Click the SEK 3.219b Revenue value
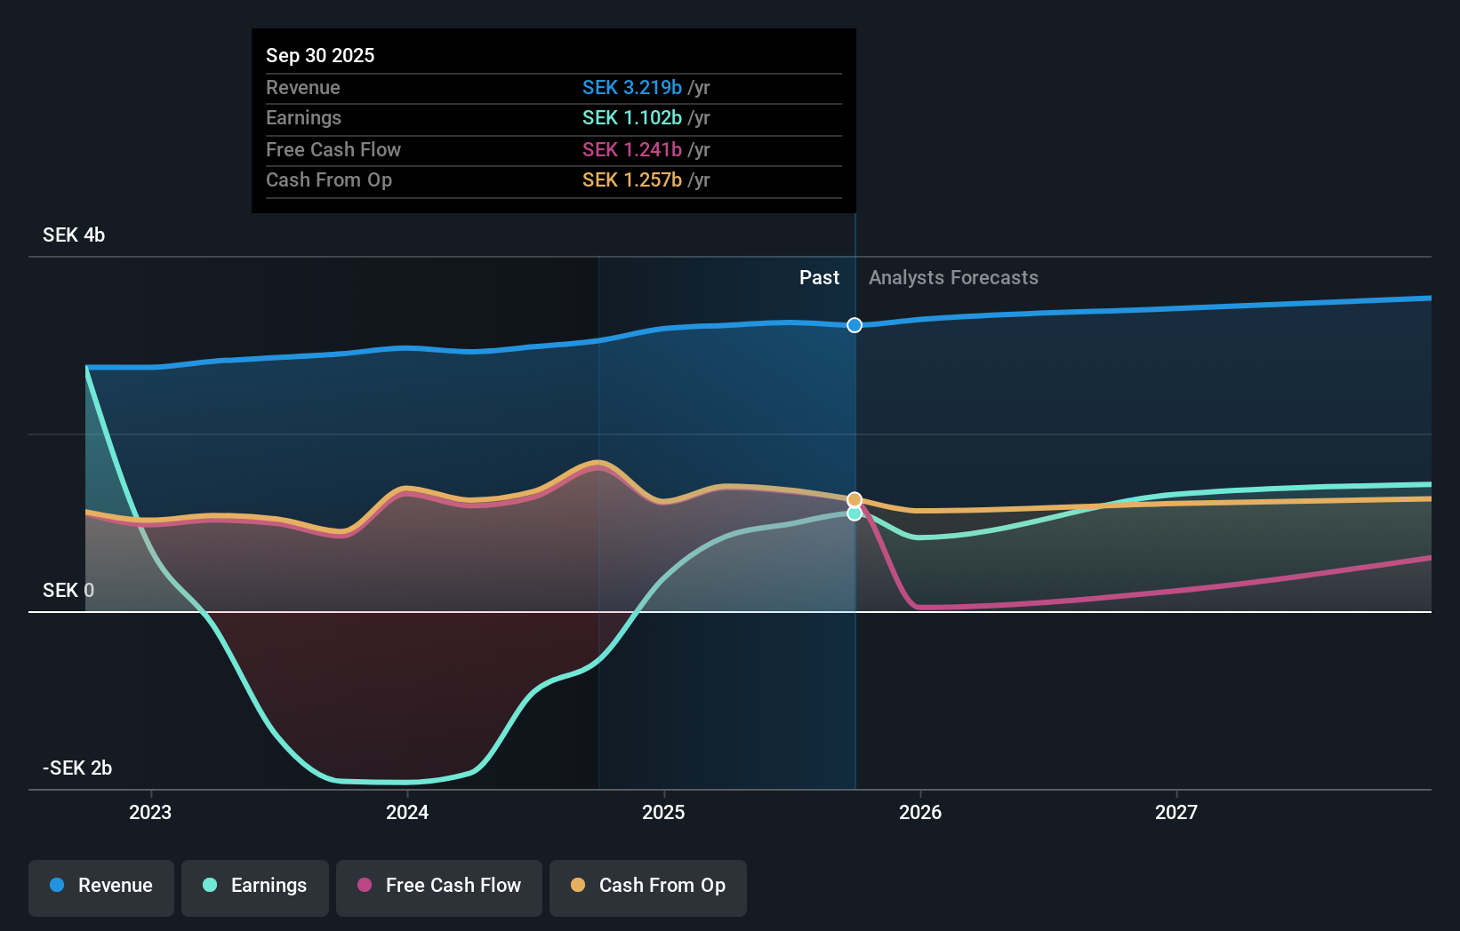 click(x=632, y=88)
